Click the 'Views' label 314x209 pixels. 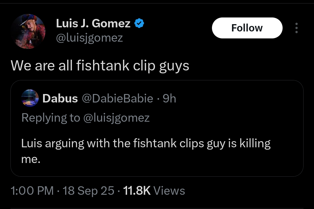click(x=169, y=191)
